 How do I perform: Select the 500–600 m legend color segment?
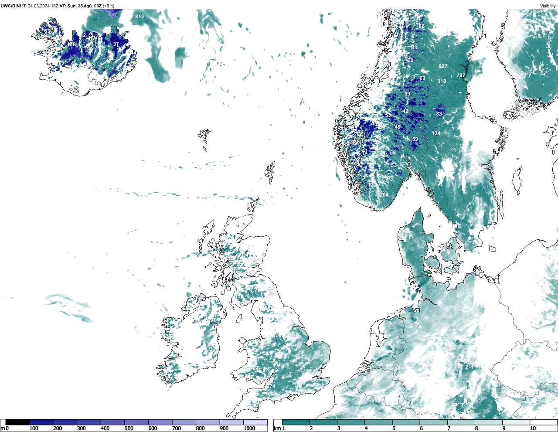tap(136, 422)
